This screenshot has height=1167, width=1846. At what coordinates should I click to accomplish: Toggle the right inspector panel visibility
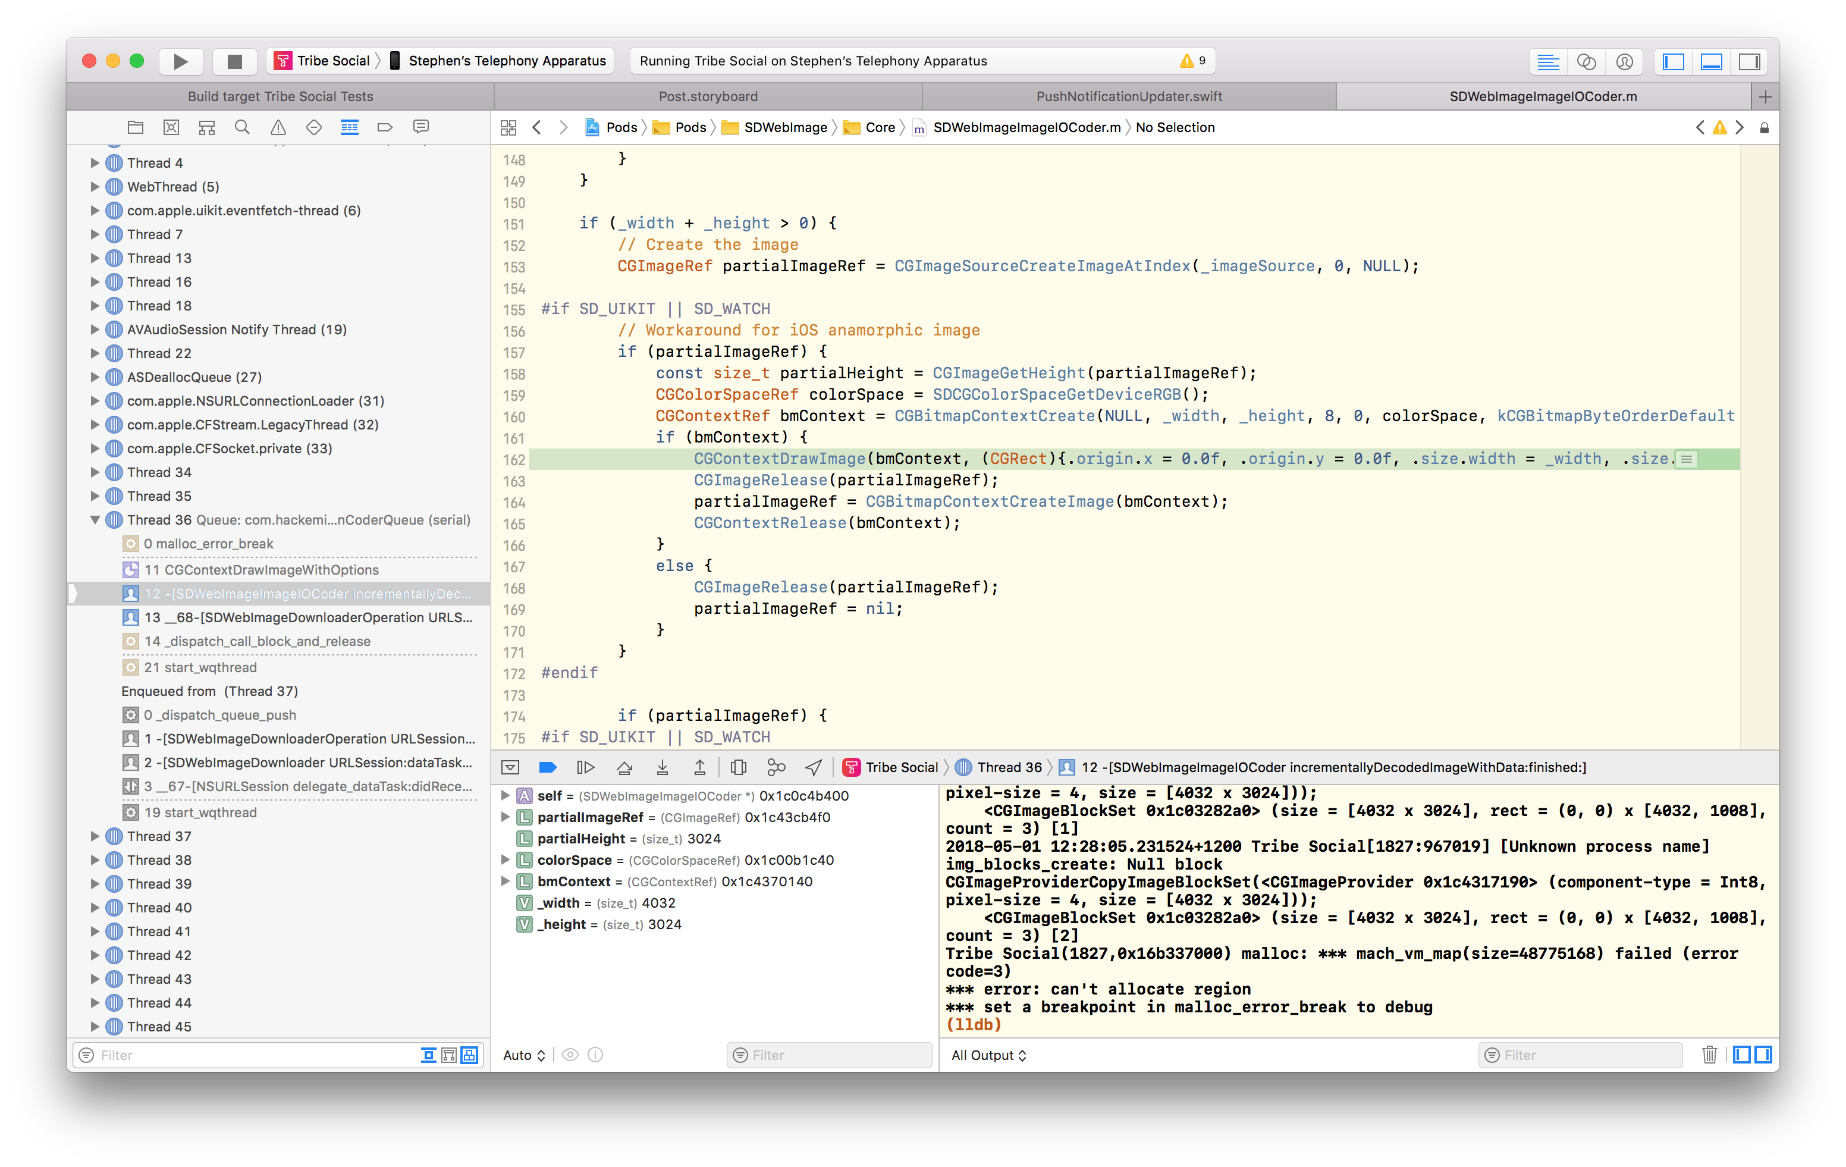point(1748,61)
